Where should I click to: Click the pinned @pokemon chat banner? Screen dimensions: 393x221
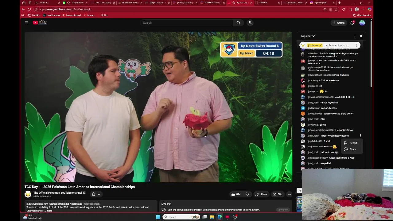tap(329, 45)
